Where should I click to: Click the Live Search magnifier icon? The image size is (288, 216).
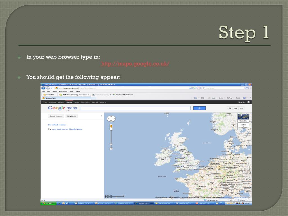coord(246,88)
